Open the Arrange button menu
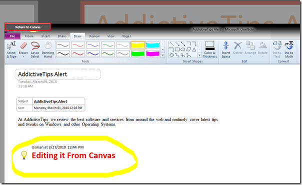 point(250,49)
